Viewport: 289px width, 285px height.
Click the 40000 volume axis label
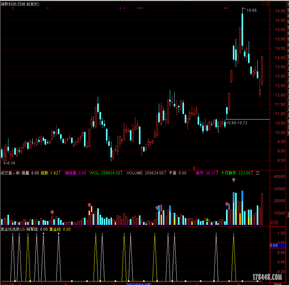point(279,177)
